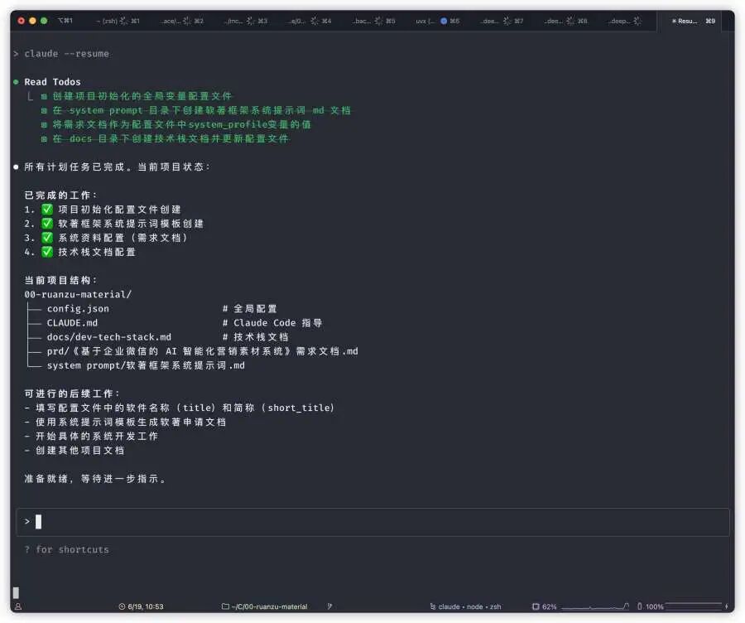745x623 pixels.
Task: Click the CPU chip icon in the status bar
Action: pyautogui.click(x=536, y=606)
